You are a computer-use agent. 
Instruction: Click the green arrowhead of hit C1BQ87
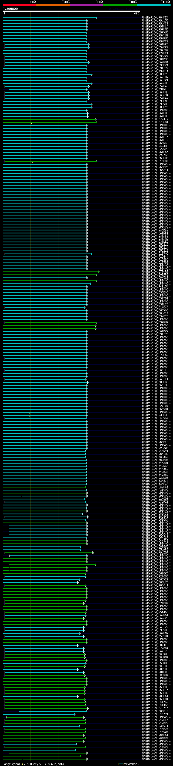96,161
